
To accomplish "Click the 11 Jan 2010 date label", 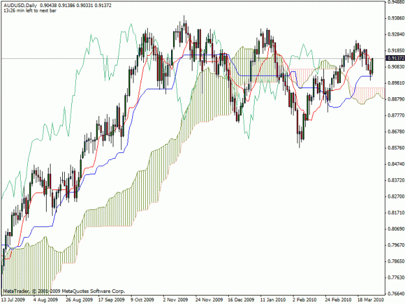I will 273,299.
